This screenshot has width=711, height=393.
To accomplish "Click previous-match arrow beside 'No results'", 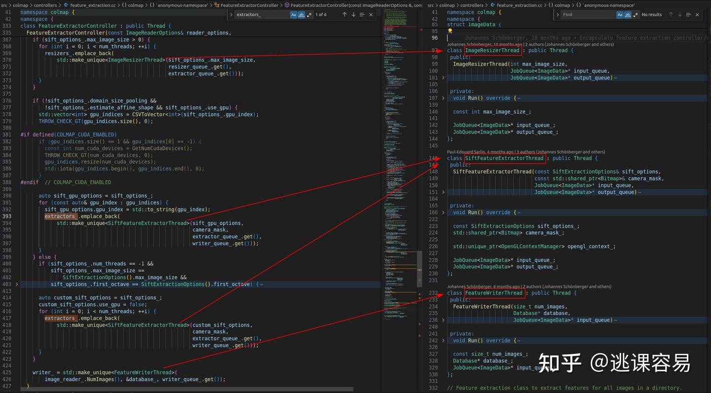I will point(671,15).
